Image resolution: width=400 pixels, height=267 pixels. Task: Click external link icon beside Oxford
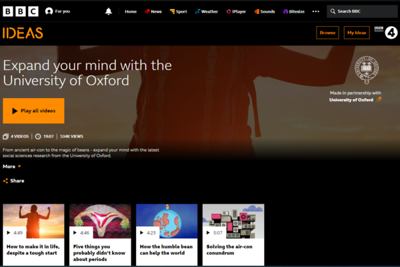379,99
